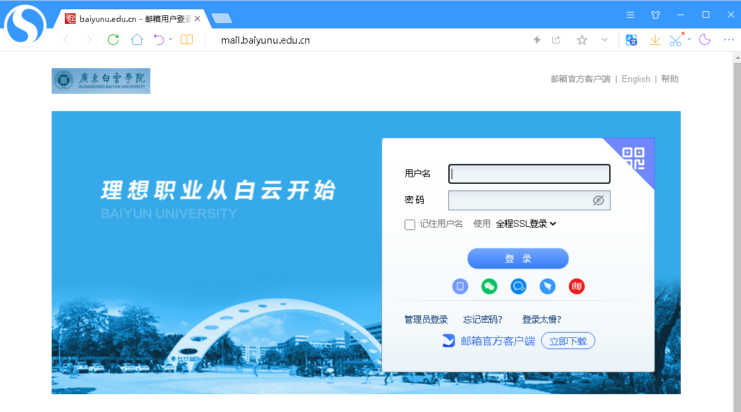
Task: Click the blue 登录 button
Action: pyautogui.click(x=518, y=259)
